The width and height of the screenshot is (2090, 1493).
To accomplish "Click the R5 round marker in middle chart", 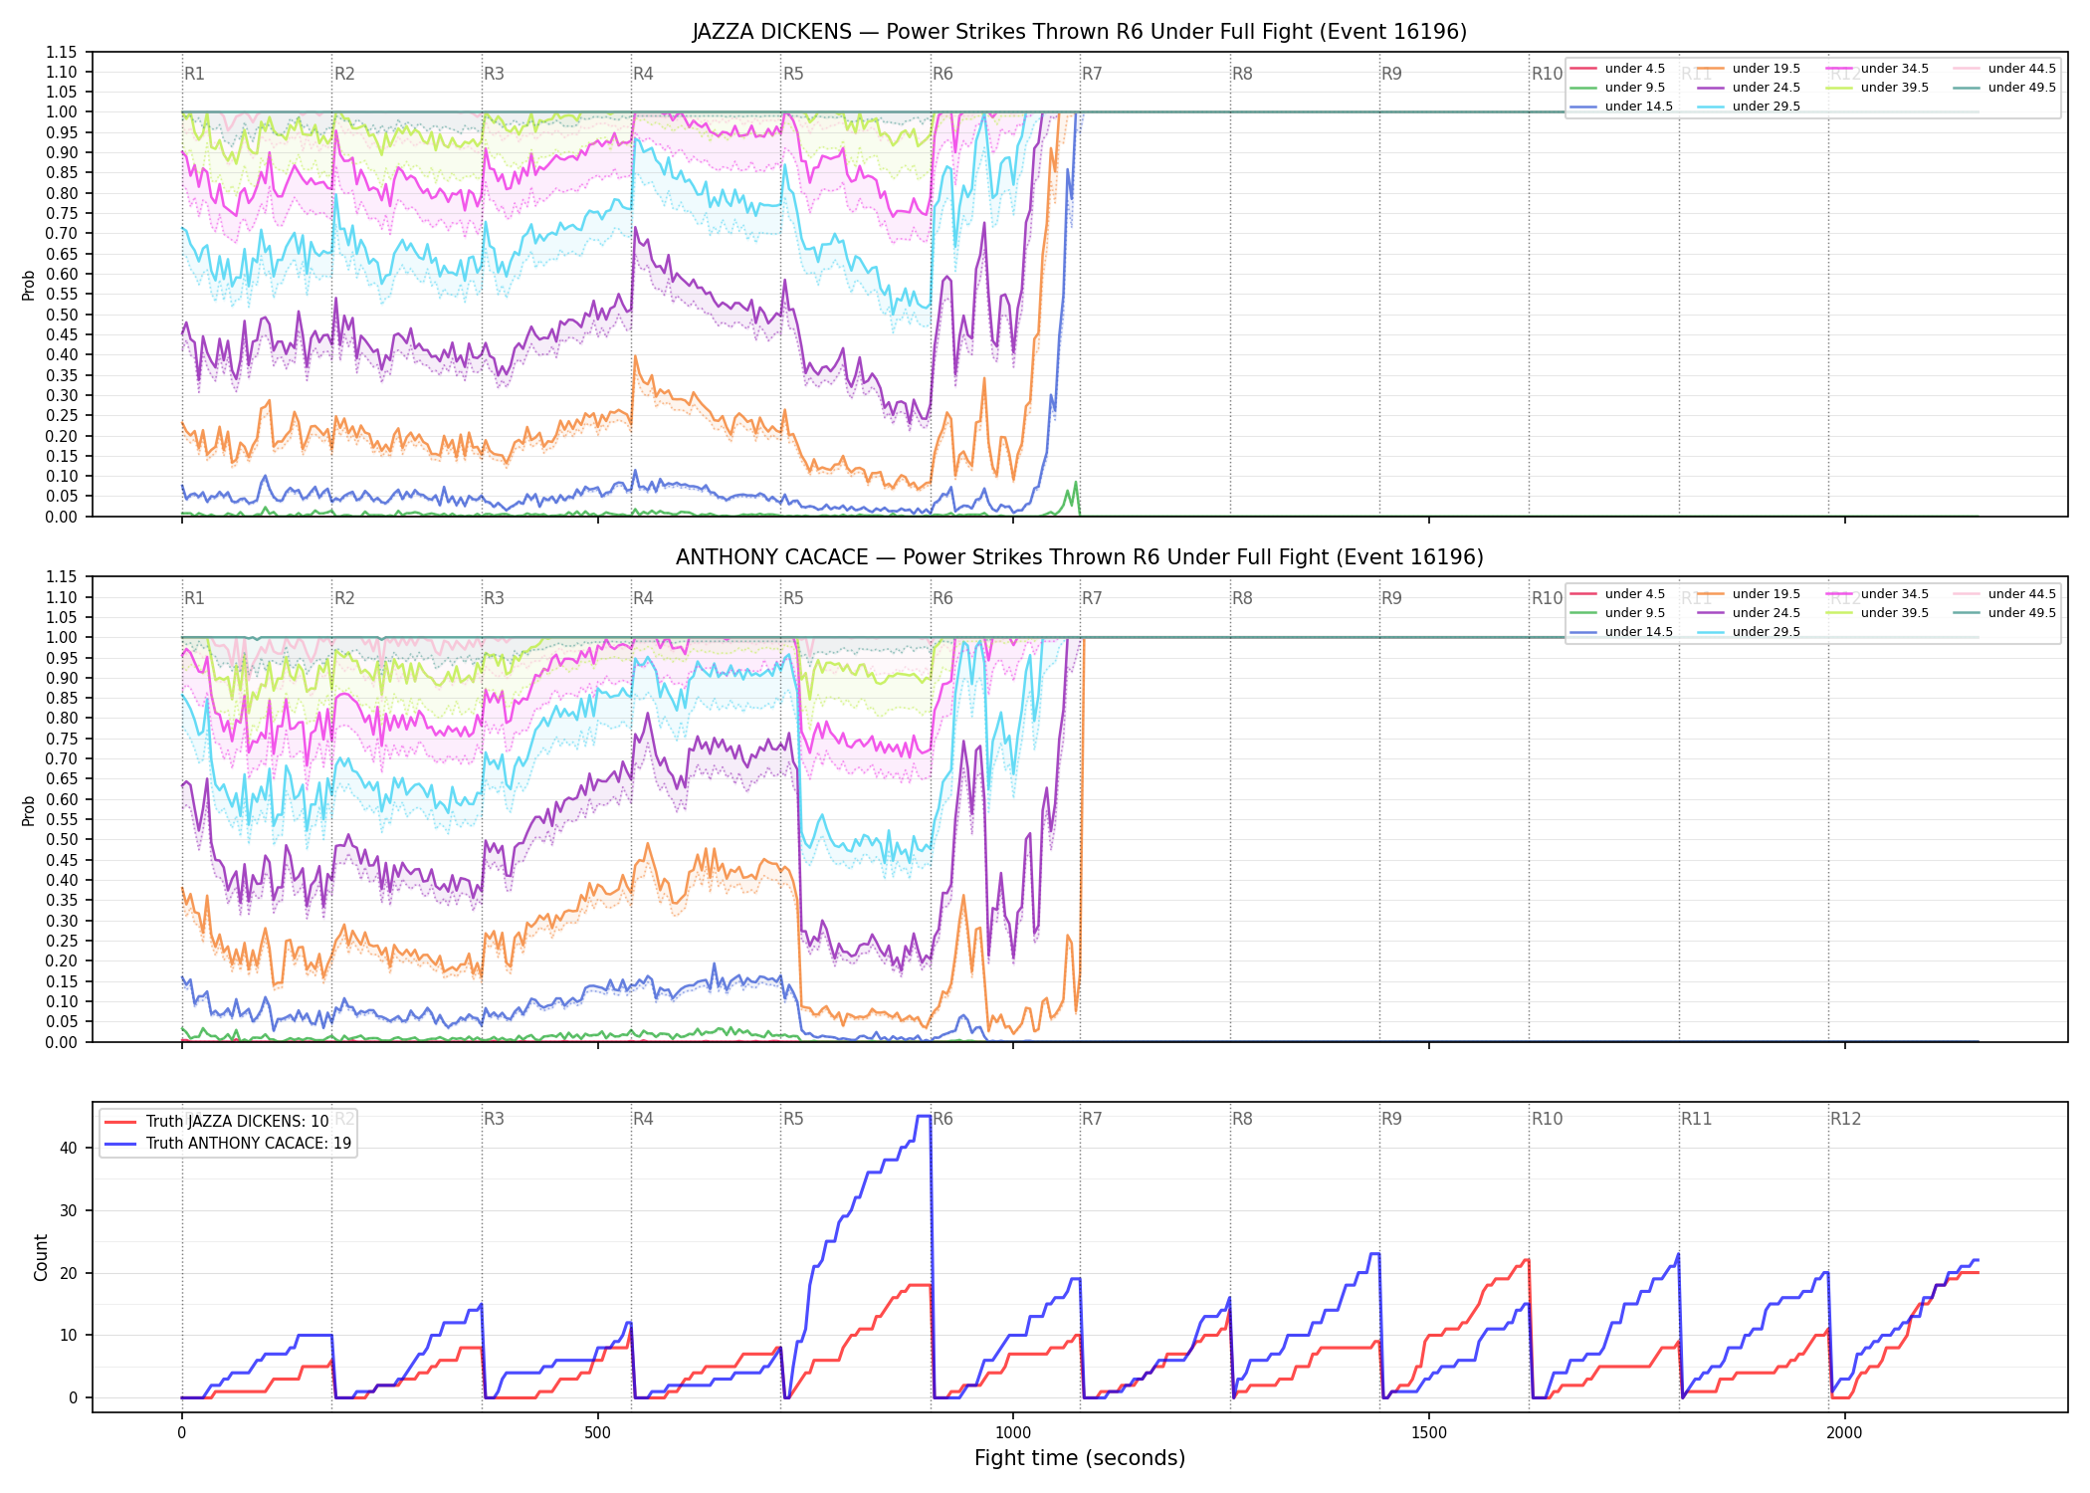I will [793, 598].
